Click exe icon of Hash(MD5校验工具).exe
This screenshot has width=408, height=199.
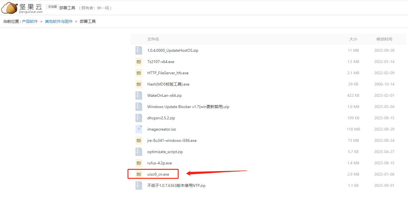pos(139,84)
